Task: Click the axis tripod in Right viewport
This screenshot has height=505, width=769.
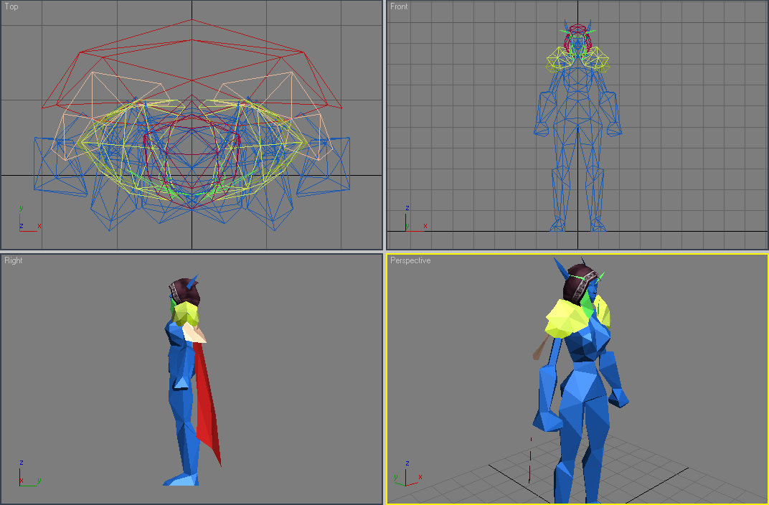Action: click(29, 474)
